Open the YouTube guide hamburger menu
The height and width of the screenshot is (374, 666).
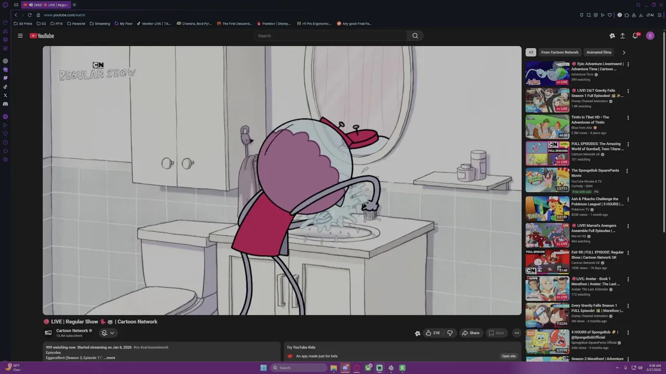click(20, 36)
